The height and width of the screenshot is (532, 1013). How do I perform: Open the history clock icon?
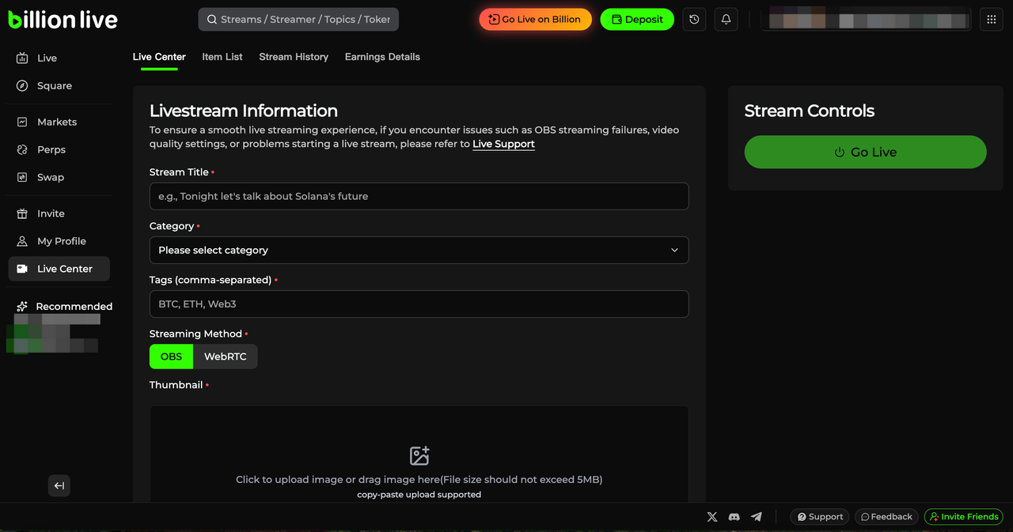(x=694, y=20)
